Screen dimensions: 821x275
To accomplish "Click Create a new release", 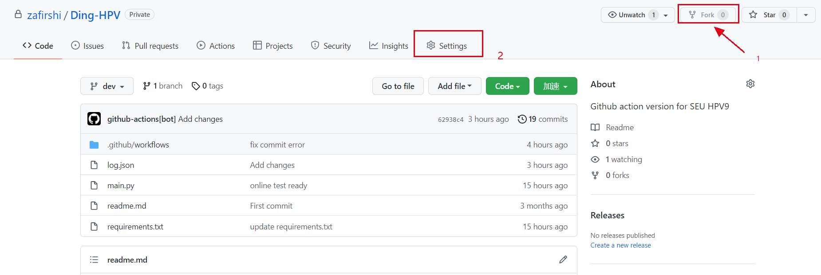I will click(x=621, y=245).
